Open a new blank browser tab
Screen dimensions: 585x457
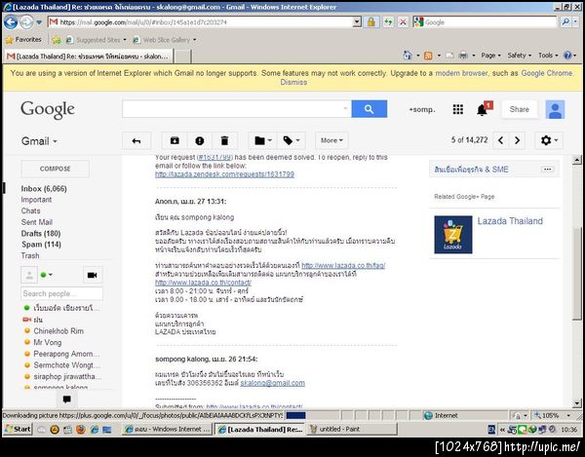(x=183, y=57)
